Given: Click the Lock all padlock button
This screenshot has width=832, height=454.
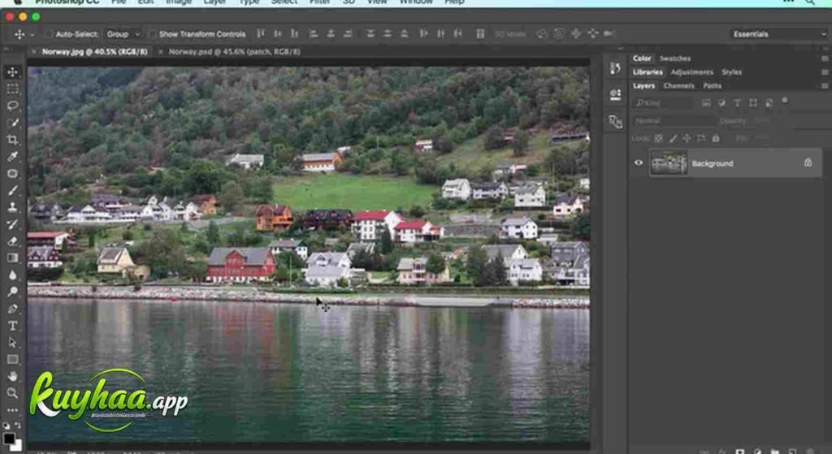Looking at the screenshot, I should (715, 138).
